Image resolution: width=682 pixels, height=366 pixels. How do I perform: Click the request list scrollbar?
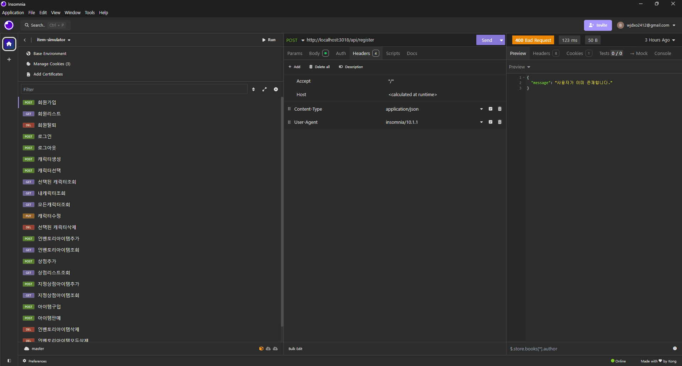click(x=282, y=211)
